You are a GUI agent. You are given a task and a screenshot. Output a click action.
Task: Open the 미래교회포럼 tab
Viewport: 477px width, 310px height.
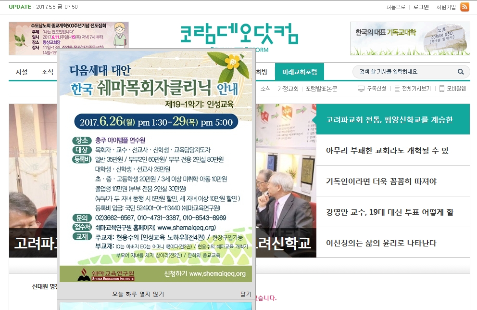[301, 71]
